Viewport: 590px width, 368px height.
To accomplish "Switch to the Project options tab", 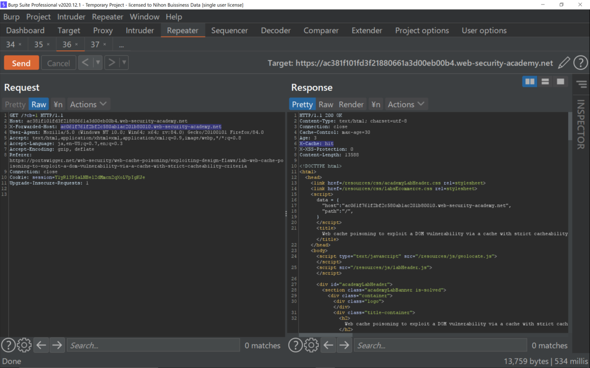I will click(422, 30).
